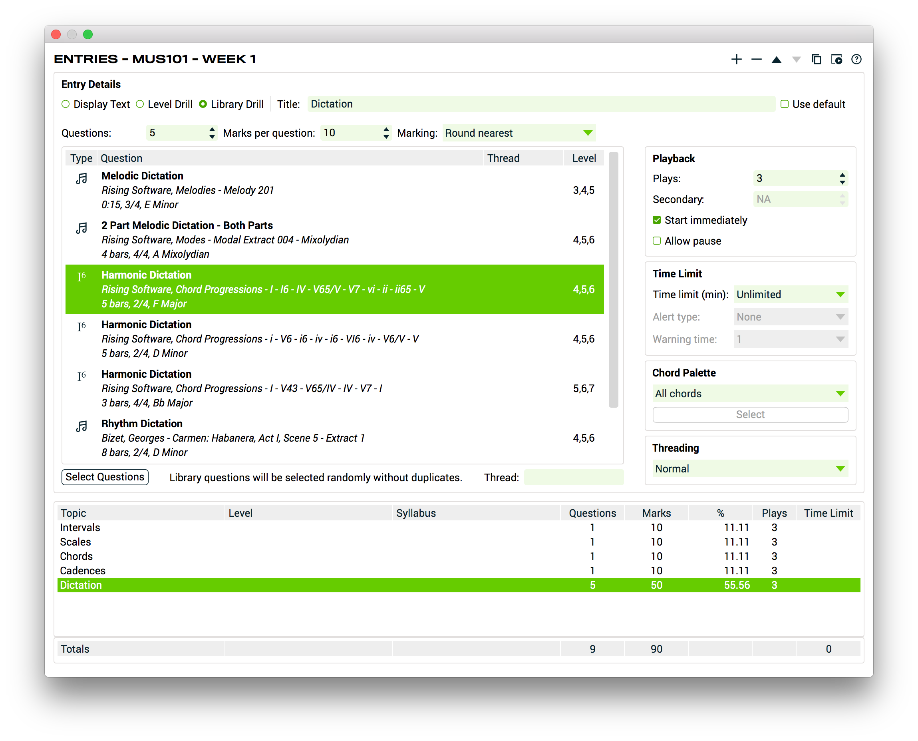Click the question list vertical scrollbar
The width and height of the screenshot is (918, 741).
click(x=614, y=280)
